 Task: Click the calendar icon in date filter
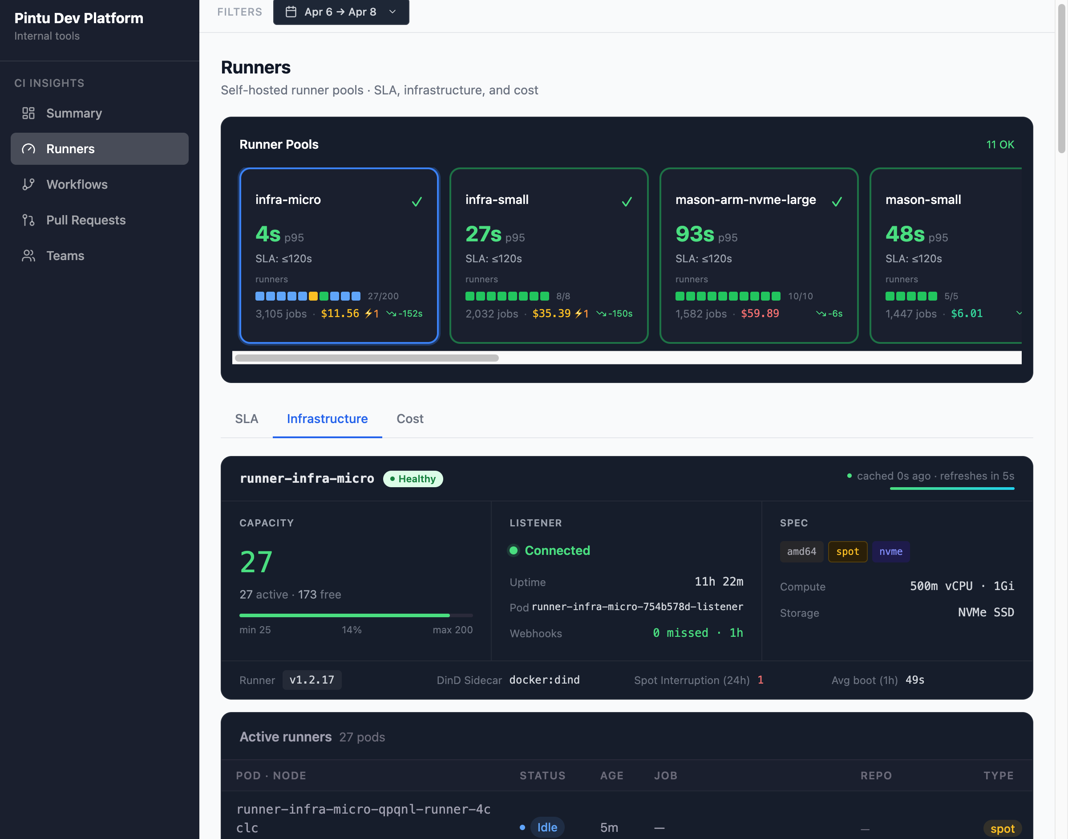pos(291,12)
